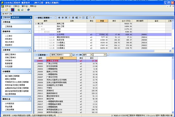Open 安装工程单价 in sidebar

point(10,57)
